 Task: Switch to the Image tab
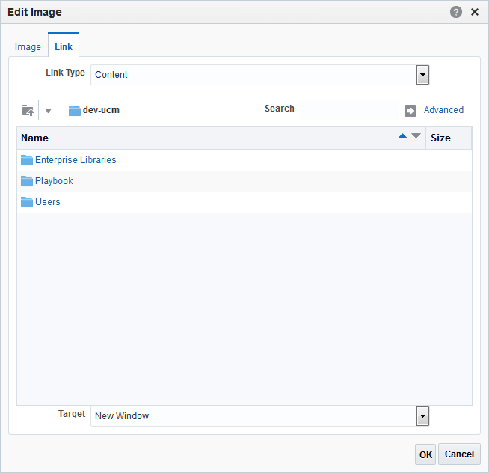point(28,47)
